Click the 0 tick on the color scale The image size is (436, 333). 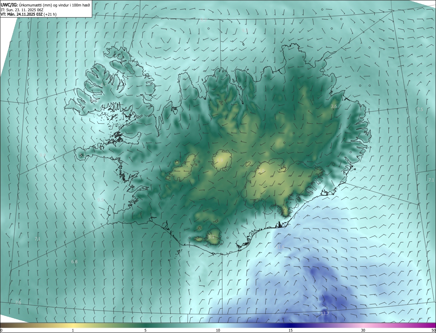coord(1,330)
